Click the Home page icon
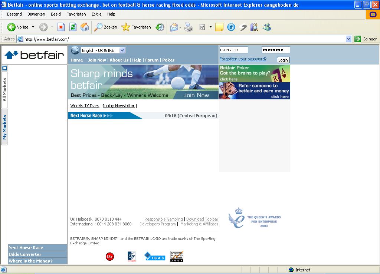 coord(85,27)
